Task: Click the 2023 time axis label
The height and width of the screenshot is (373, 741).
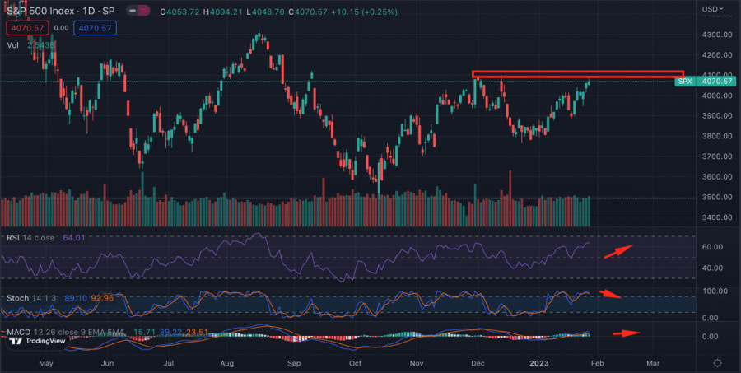Action: click(539, 363)
